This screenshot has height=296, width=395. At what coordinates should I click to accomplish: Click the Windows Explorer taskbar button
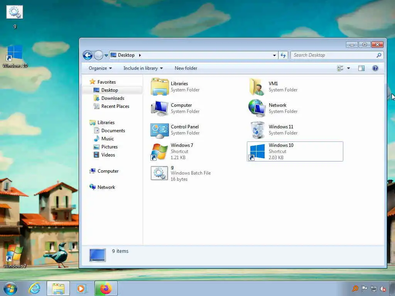[x=58, y=288]
